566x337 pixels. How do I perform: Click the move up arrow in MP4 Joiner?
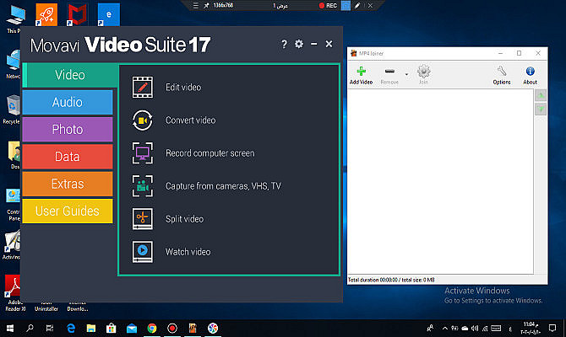tap(541, 95)
